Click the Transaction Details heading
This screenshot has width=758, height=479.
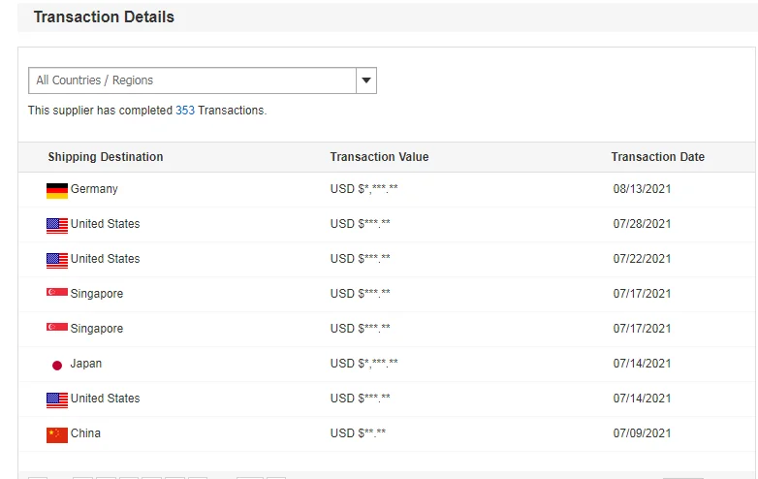pos(104,16)
